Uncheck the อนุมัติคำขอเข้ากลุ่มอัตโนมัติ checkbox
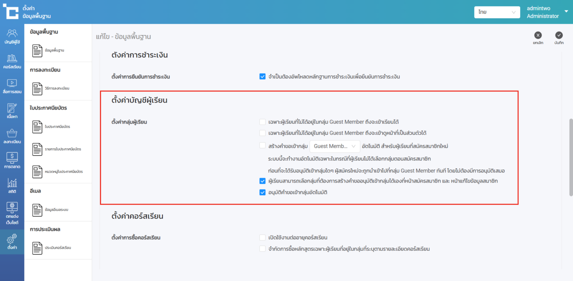 pyautogui.click(x=263, y=192)
